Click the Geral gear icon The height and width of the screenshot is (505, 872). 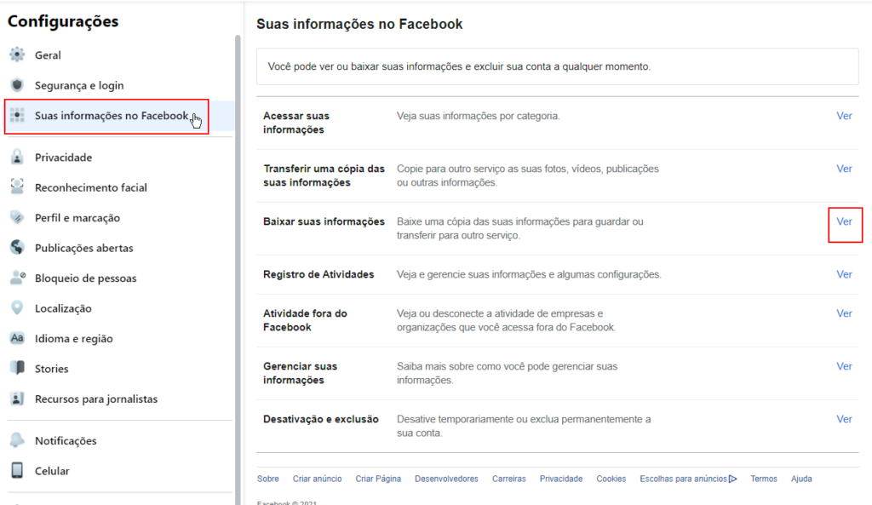point(17,55)
